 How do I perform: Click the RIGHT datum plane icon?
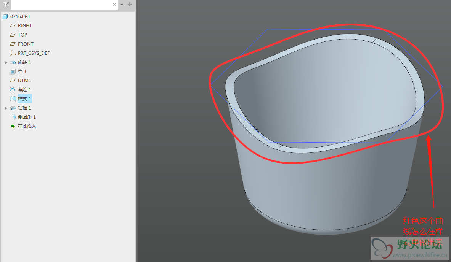[13, 26]
